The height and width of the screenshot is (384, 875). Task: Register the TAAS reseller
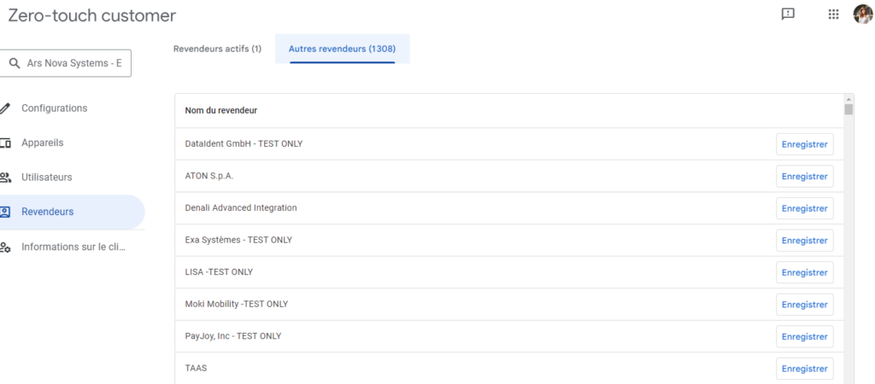(805, 369)
